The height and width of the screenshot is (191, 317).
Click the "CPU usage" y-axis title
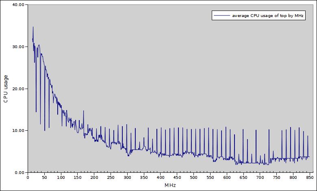coord(6,89)
